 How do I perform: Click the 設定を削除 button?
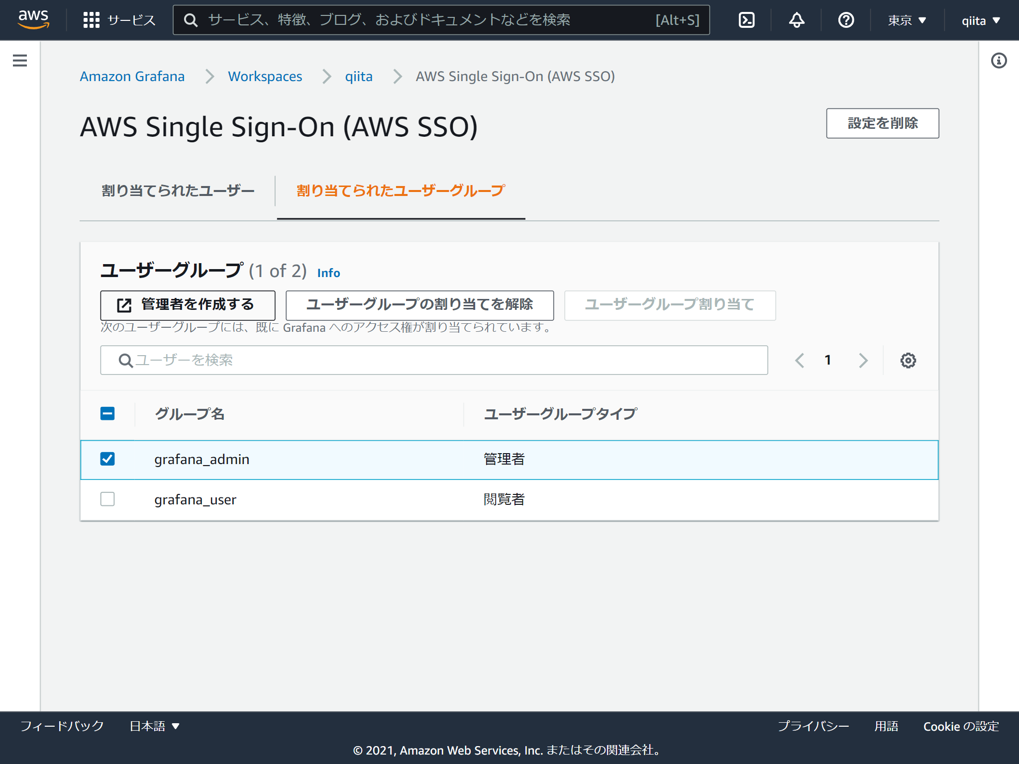click(882, 123)
